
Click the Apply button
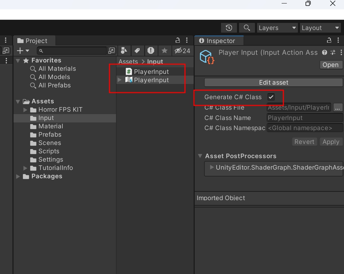(331, 142)
